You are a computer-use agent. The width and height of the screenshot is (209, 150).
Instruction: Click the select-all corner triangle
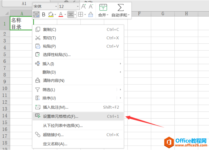7,13
